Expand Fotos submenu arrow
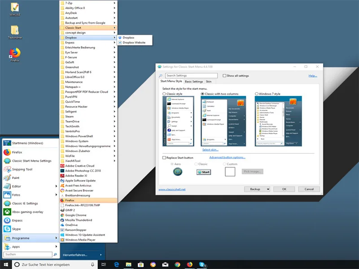359x269 pixels. pos(56,195)
